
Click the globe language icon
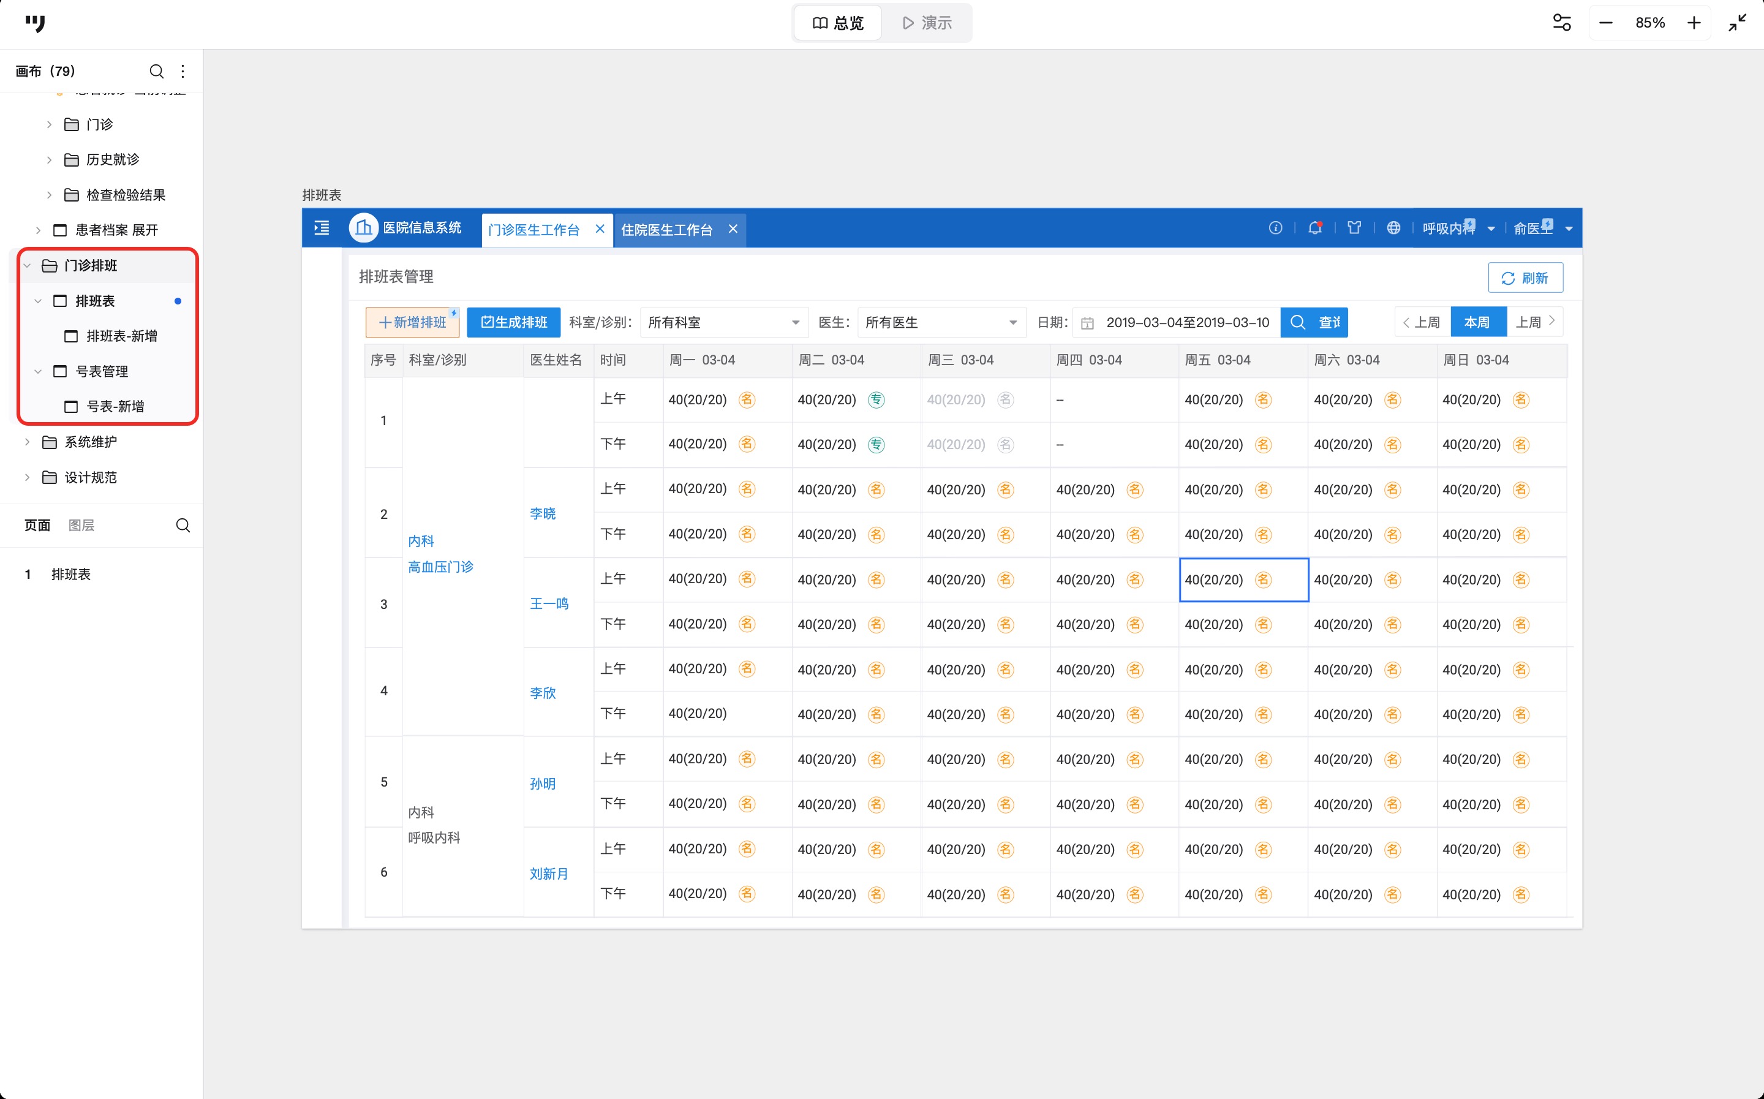click(1393, 228)
